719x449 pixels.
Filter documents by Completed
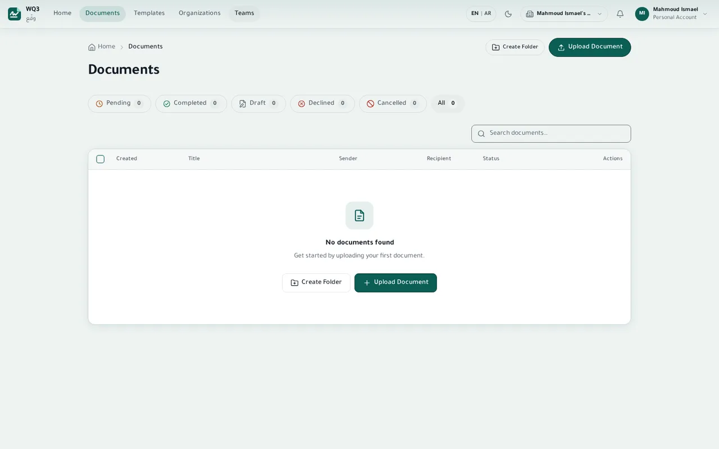tap(191, 104)
